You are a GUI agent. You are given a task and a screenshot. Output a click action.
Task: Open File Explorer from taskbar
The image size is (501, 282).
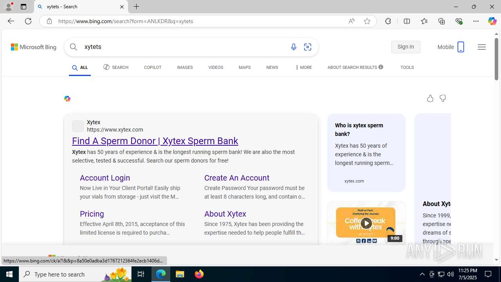tap(180, 274)
